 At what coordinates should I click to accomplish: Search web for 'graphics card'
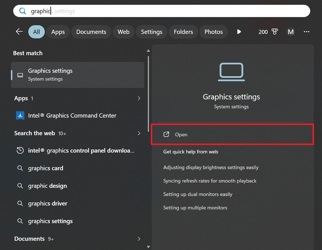coord(78,168)
